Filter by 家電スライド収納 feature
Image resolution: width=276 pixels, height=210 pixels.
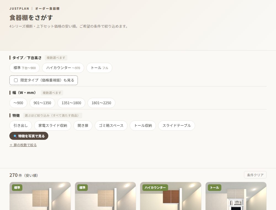(53, 126)
